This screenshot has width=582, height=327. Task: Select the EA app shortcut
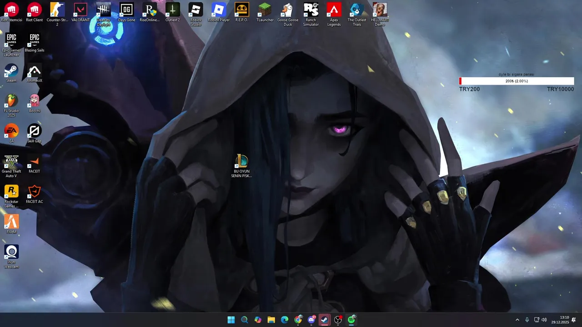pos(11,134)
